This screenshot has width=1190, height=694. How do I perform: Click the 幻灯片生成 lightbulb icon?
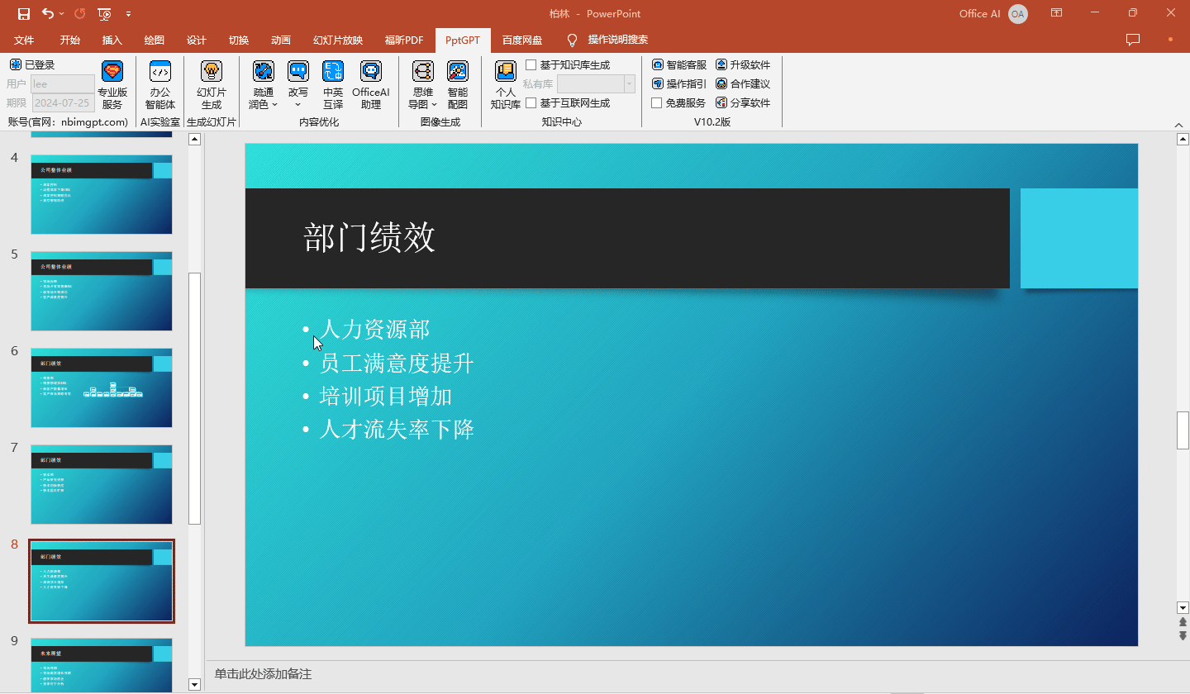pyautogui.click(x=212, y=72)
